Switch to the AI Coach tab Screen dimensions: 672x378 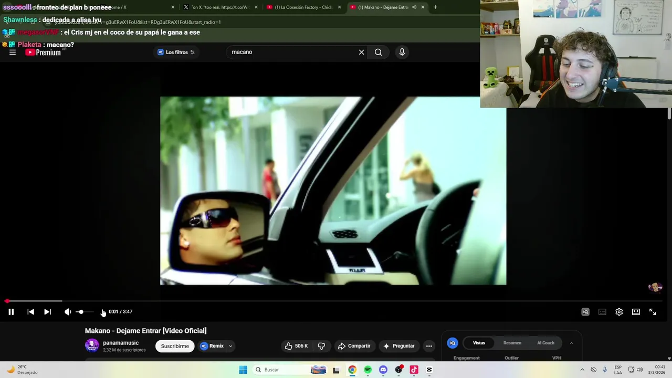coord(545,343)
